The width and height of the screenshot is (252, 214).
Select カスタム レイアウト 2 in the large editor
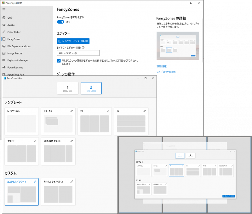pyautogui.click(x=58, y=192)
